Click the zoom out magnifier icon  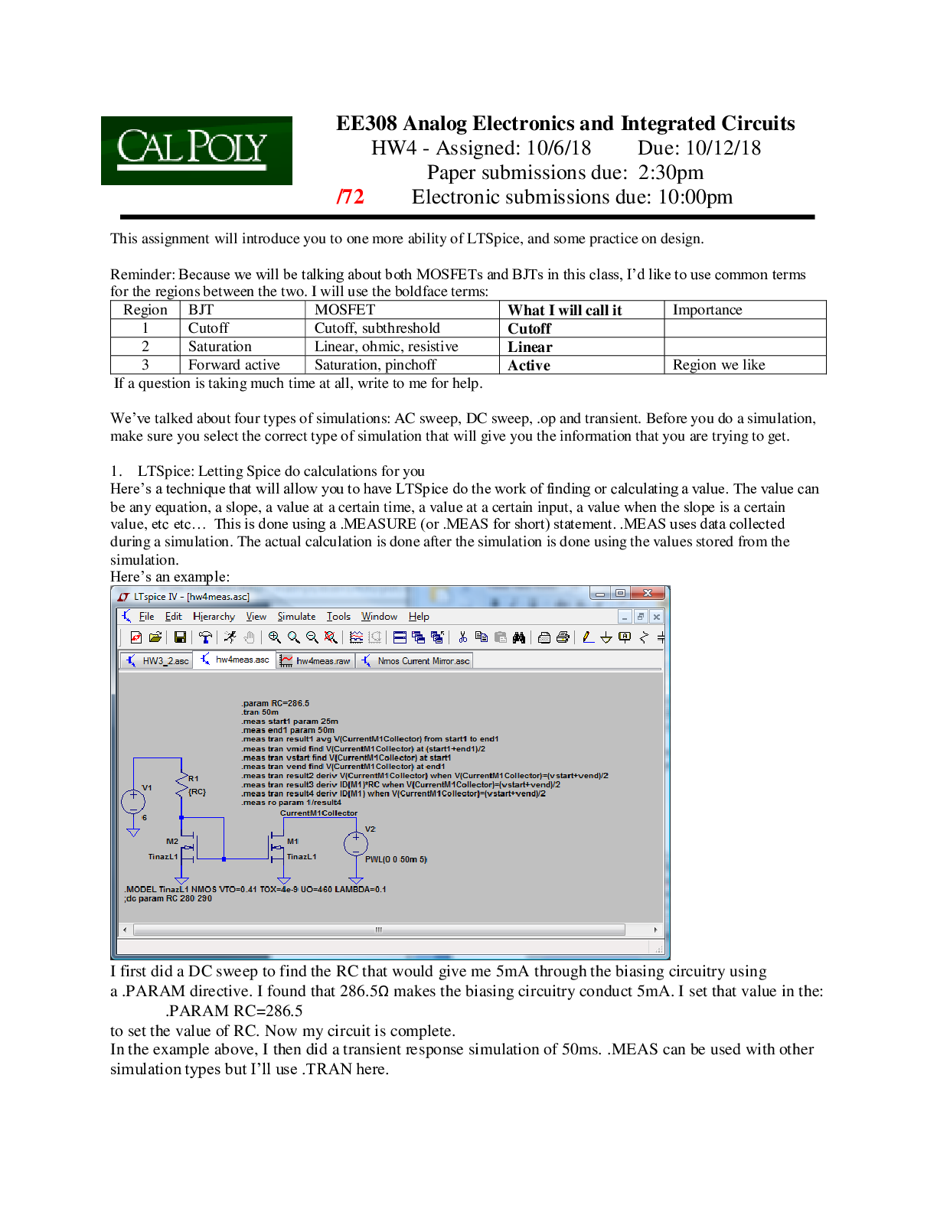312,637
